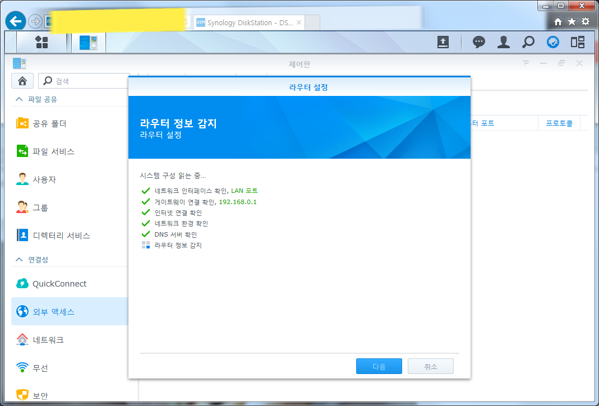Screen dimensions: 599x406
Task: Click the home button in Control Panel
Action: [22, 81]
